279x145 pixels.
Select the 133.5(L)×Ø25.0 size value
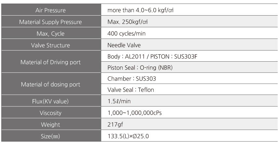128,136
